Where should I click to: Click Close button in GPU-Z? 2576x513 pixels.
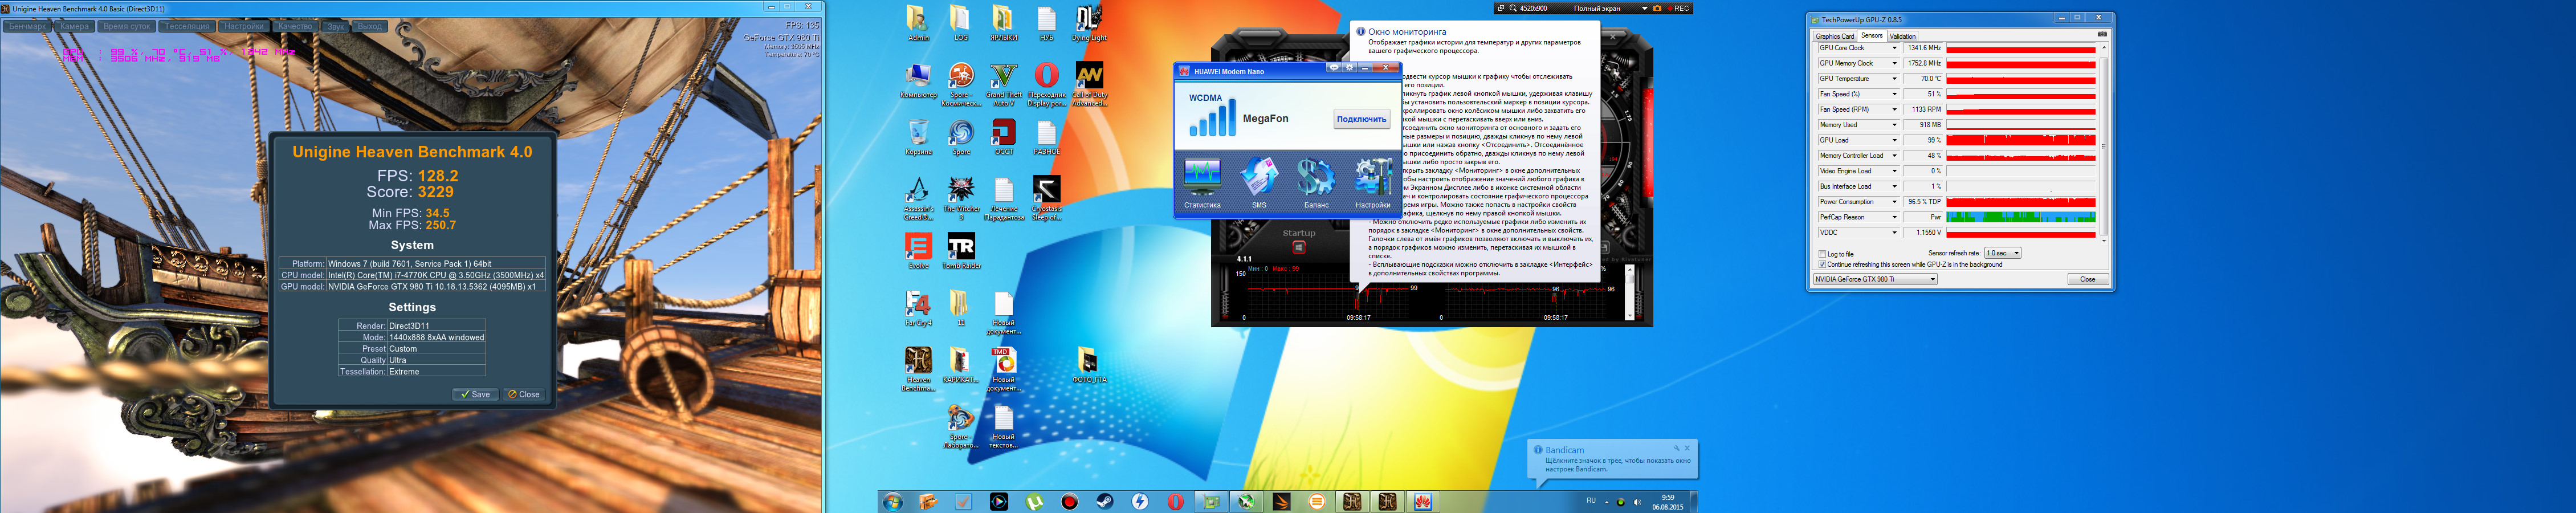tap(2087, 279)
